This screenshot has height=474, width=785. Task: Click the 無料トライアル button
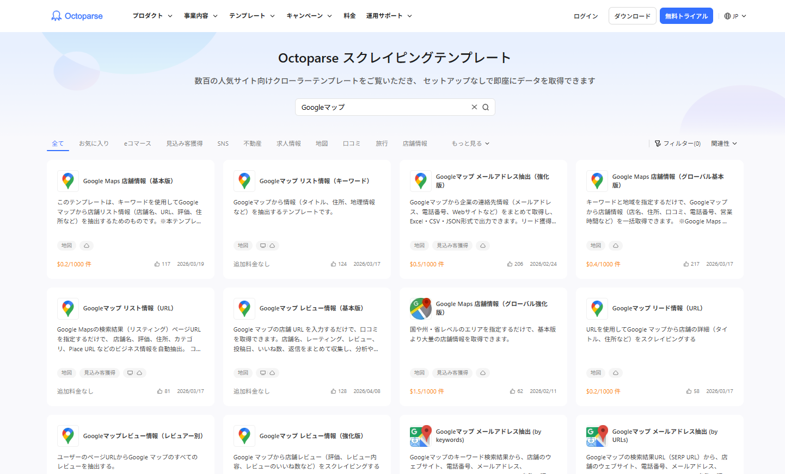[686, 16]
